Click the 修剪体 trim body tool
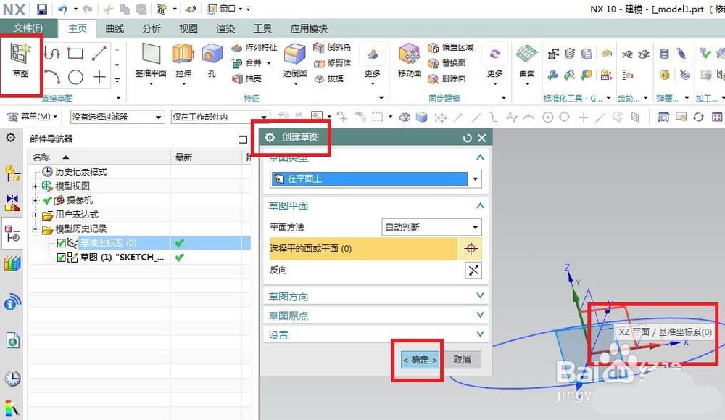725x420 pixels. click(x=332, y=63)
